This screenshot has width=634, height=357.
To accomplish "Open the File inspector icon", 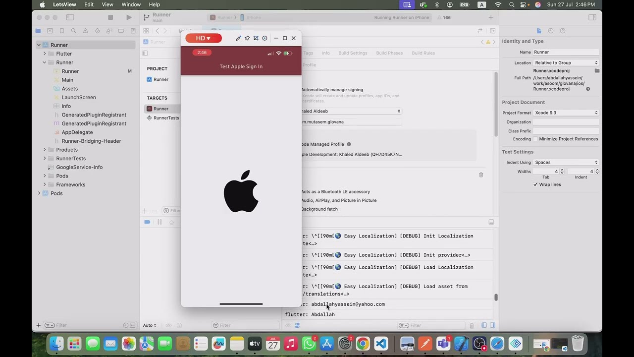I will pos(539,31).
